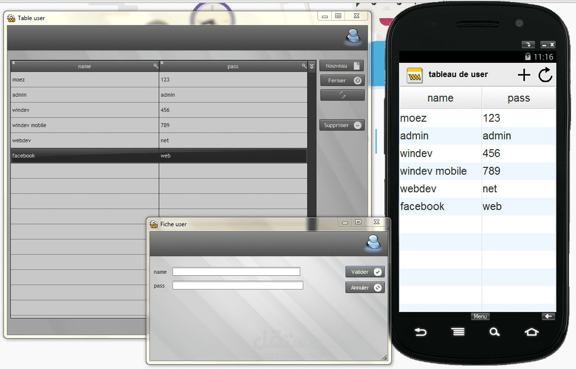Select the windev mobile row in desktop table
The image size is (576, 369).
click(x=159, y=125)
